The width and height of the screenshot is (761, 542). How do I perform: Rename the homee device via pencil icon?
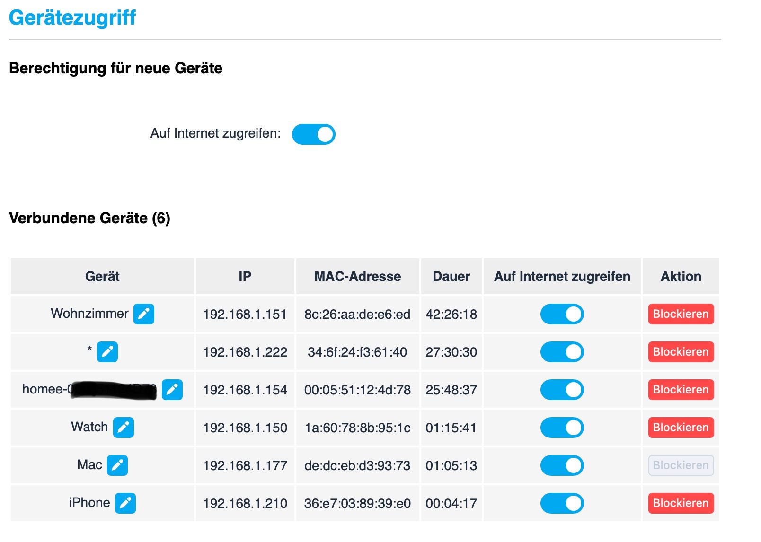[x=172, y=390]
